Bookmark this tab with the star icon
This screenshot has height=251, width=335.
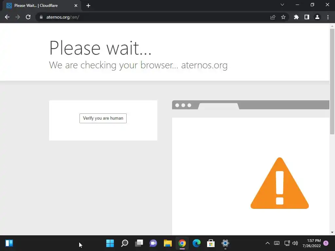[283, 17]
